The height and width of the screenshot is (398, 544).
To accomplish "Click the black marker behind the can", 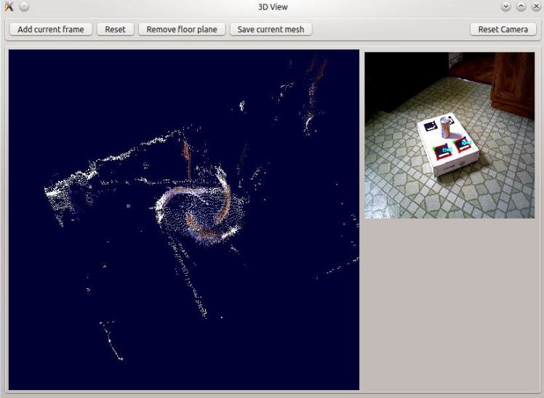I will coord(431,125).
